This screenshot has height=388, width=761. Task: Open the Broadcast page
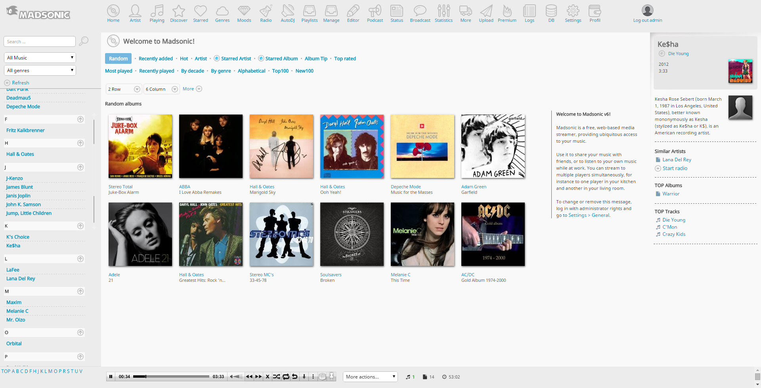(420, 13)
